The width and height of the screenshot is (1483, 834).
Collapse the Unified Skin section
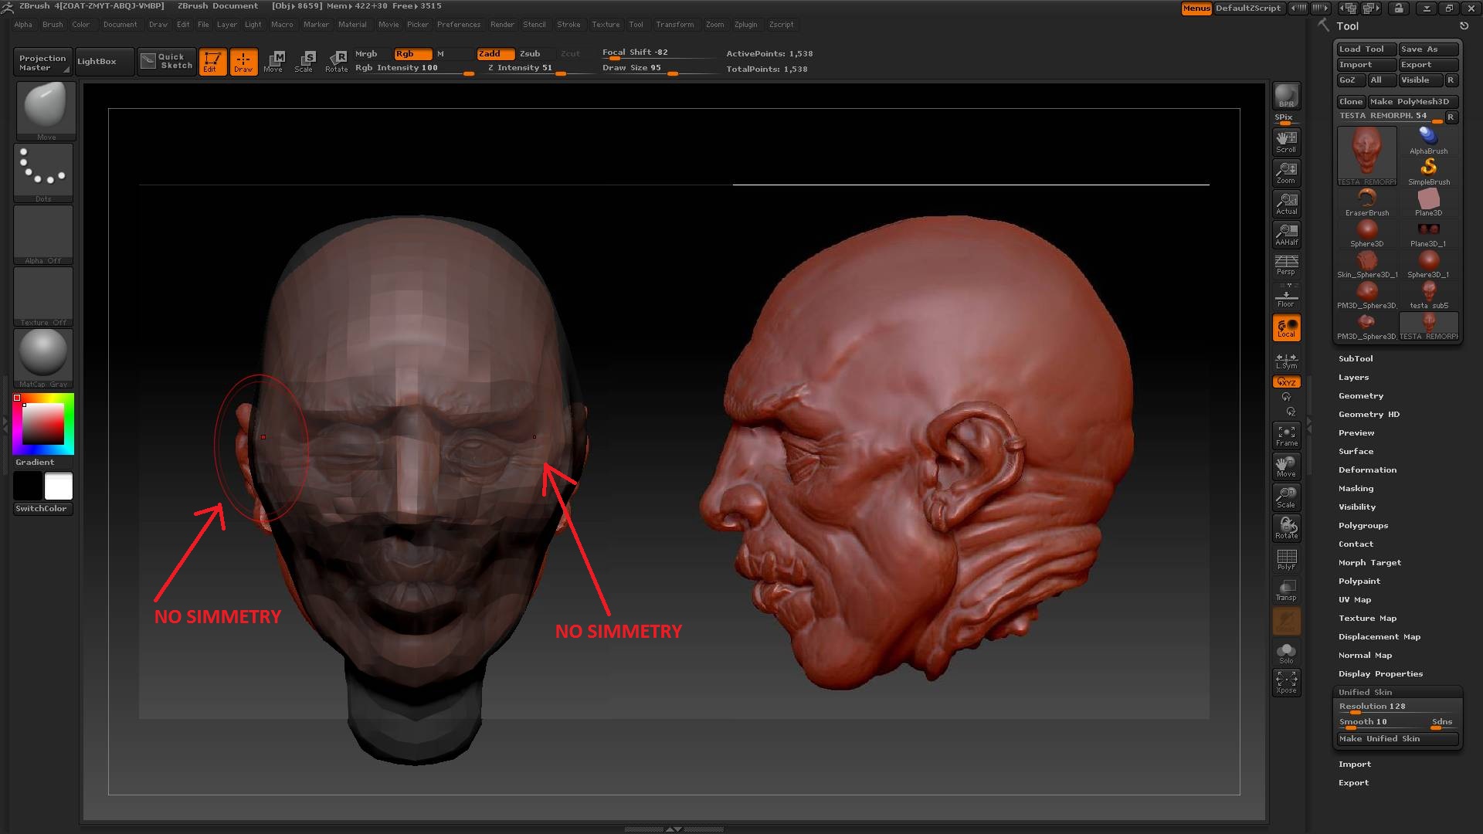pos(1365,693)
